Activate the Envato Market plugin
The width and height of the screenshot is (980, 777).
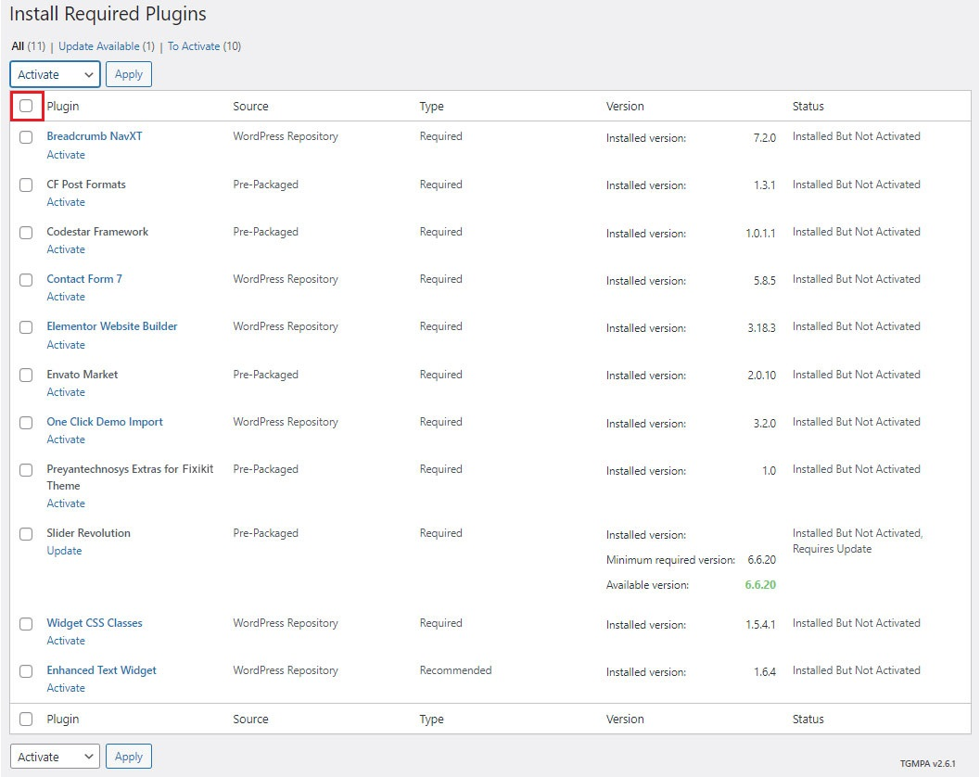tap(66, 392)
